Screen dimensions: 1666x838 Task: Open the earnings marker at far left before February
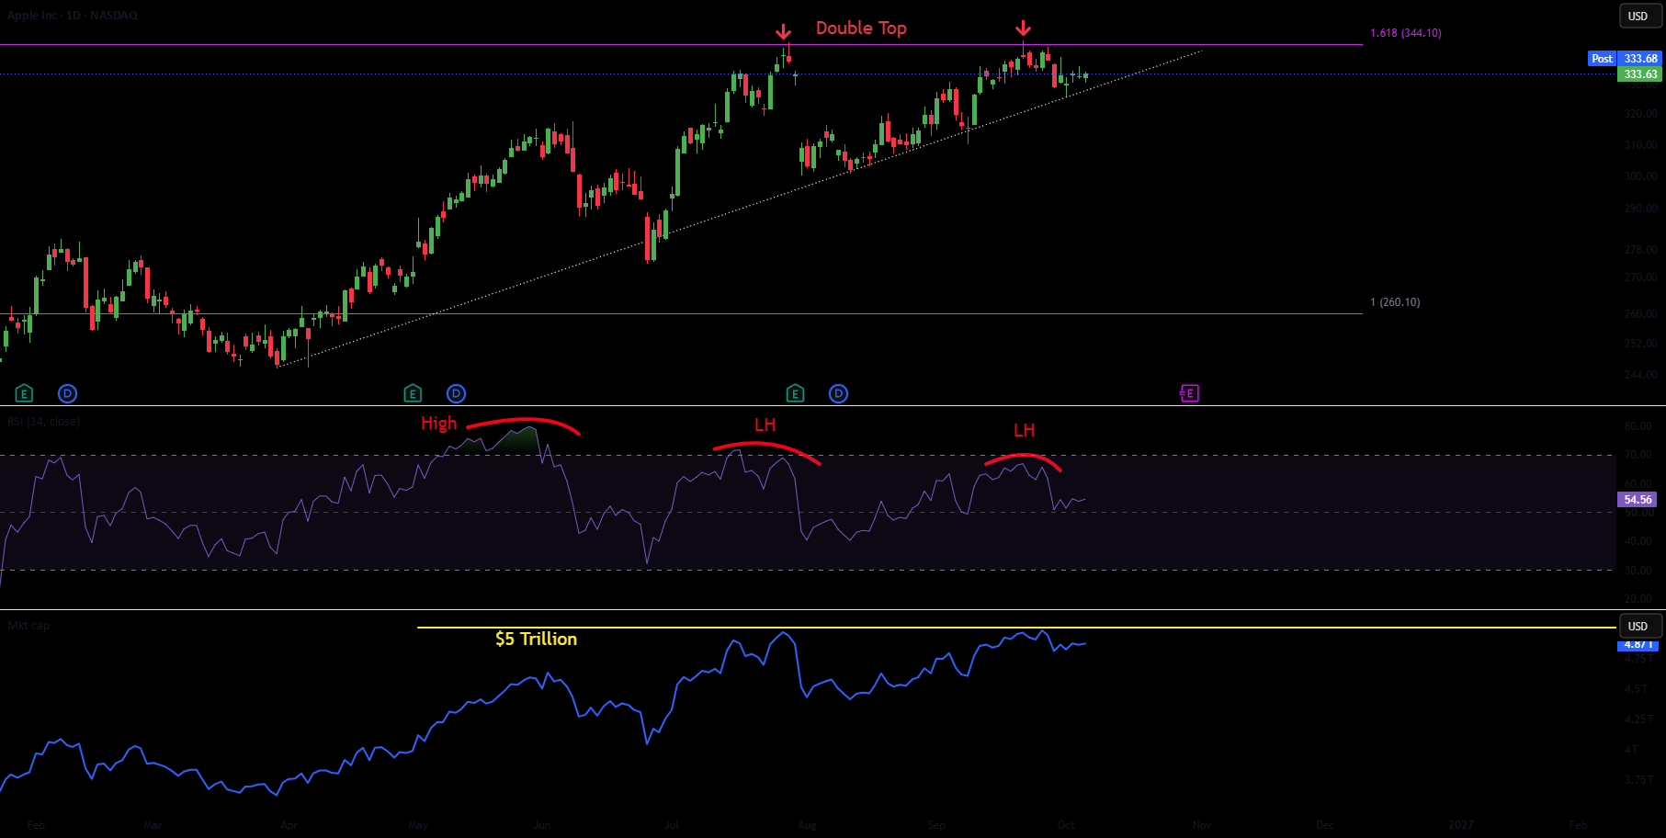tap(24, 393)
